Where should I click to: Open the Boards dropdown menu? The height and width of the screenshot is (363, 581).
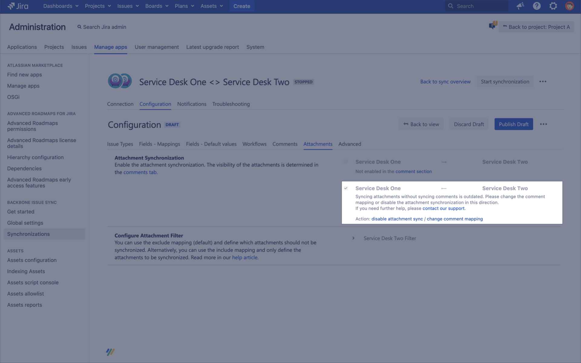[x=156, y=6]
